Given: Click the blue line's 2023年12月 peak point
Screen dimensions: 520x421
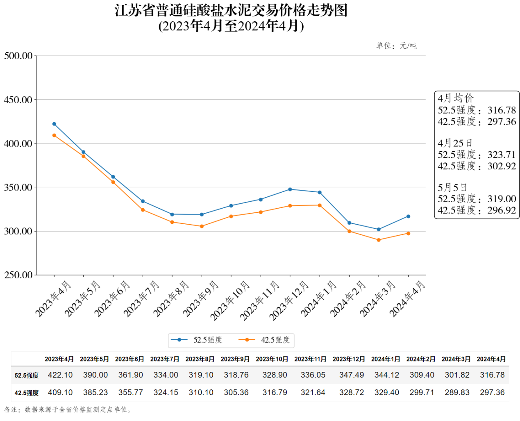Looking at the screenshot, I should (x=290, y=189).
